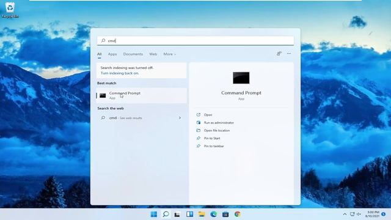Select the All search filter tab
The width and height of the screenshot is (391, 220).
[x=99, y=54]
